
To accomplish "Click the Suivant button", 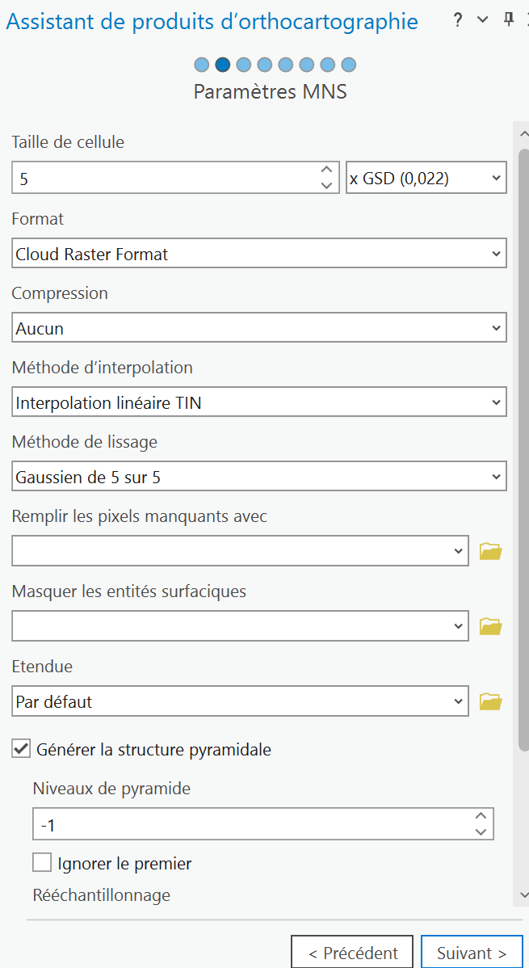I will point(472,953).
